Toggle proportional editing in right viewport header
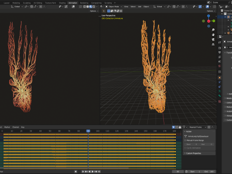Viewport: 232px width, 174px height. pos(183,7)
